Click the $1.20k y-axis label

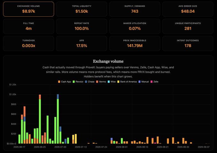click(x=13, y=85)
